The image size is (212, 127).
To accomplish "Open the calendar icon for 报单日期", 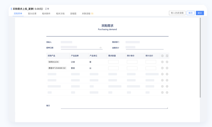I will click(101, 48).
